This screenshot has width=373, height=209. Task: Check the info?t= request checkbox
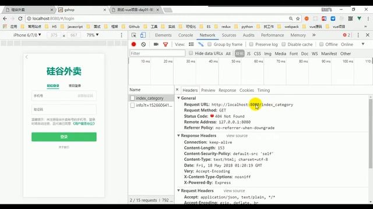(132, 105)
